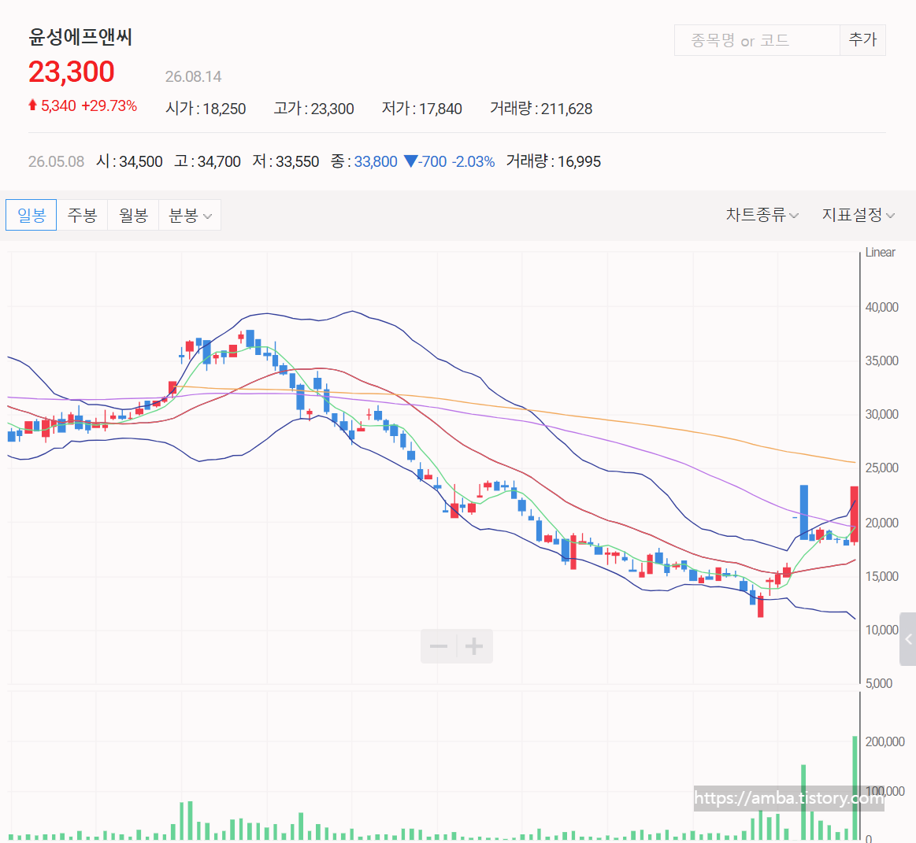This screenshot has height=843, width=916.
Task: Click the blue down-triangle beside -700
Action: coord(410,161)
